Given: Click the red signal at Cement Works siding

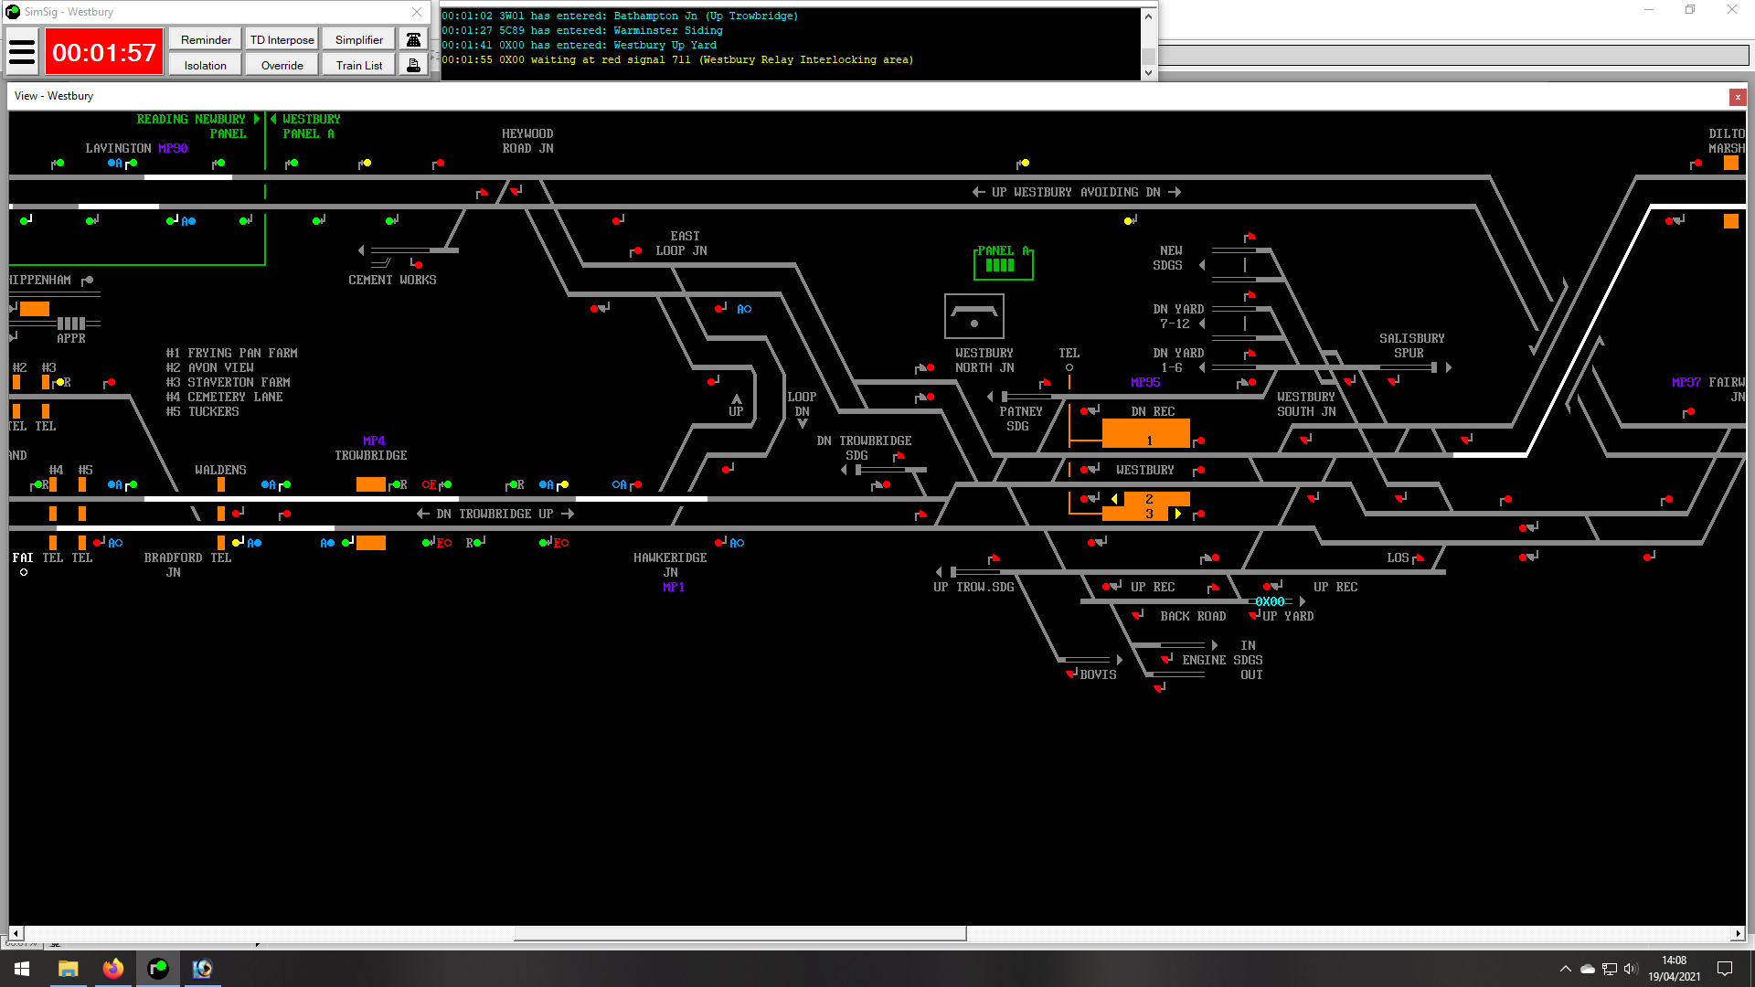Looking at the screenshot, I should pos(416,263).
